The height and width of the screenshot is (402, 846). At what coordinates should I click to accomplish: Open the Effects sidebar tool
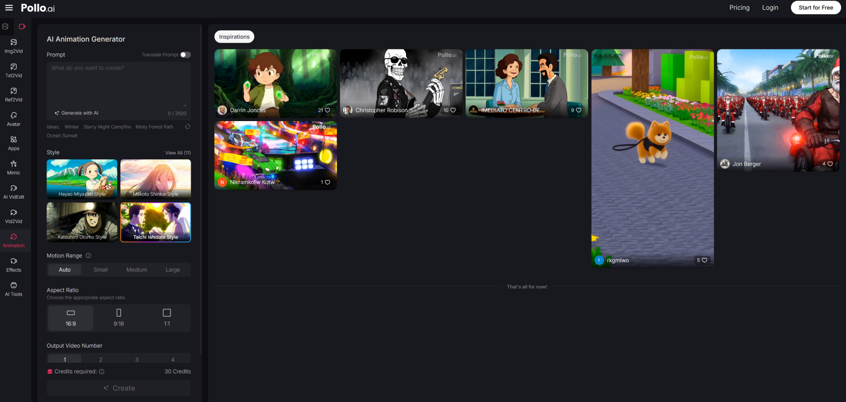(14, 265)
